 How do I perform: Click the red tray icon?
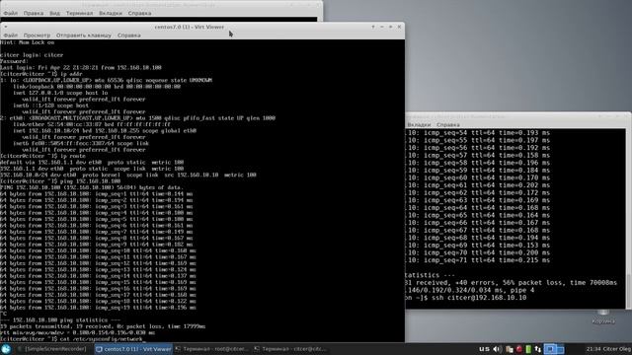(x=519, y=349)
